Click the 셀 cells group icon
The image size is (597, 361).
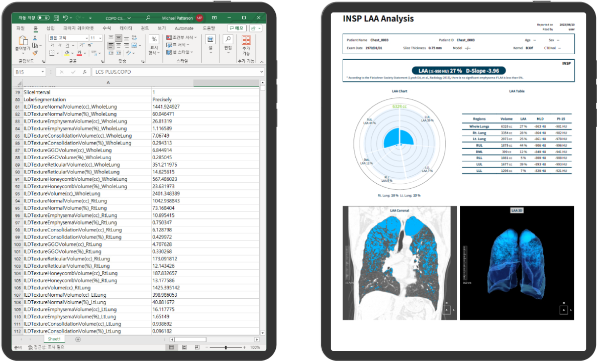[x=210, y=40]
